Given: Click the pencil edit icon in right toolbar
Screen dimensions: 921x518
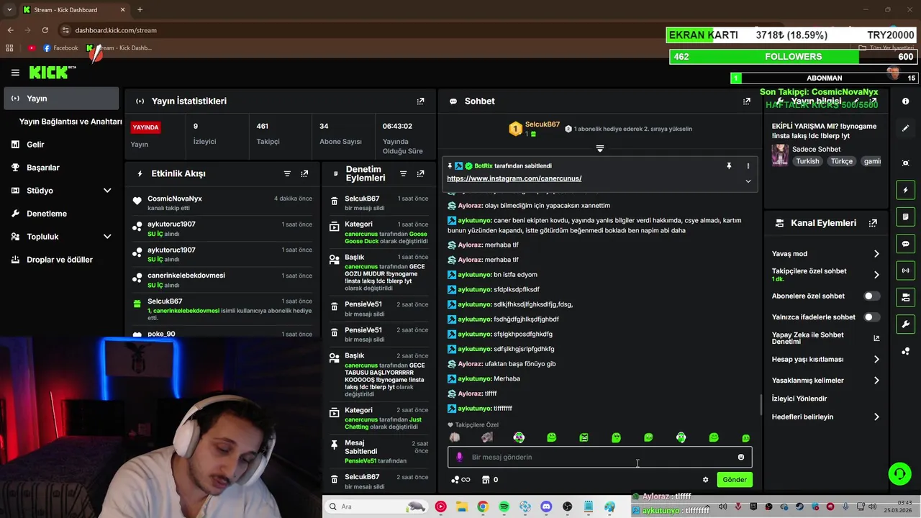Looking at the screenshot, I should (905, 128).
